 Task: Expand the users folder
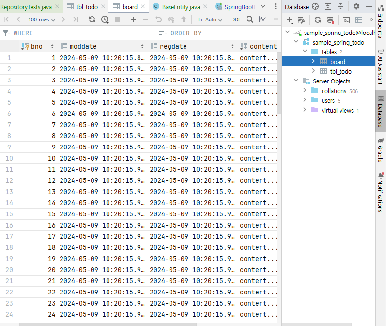pos(305,100)
